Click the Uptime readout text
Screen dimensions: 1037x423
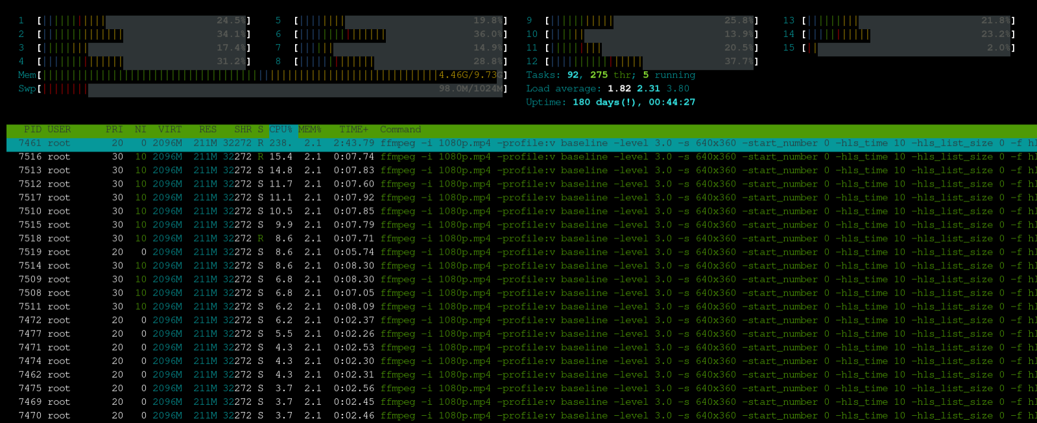pos(610,102)
